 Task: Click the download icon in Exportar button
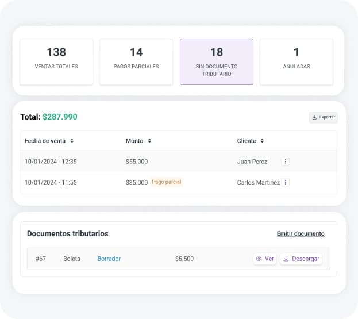pyautogui.click(x=314, y=117)
